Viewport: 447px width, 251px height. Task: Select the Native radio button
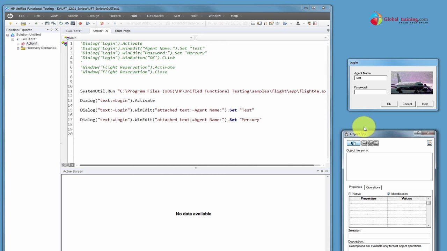pyautogui.click(x=350, y=194)
